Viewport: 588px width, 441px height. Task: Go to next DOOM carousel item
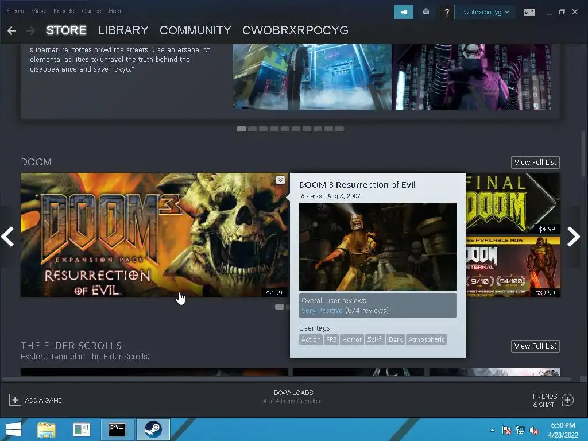(574, 237)
